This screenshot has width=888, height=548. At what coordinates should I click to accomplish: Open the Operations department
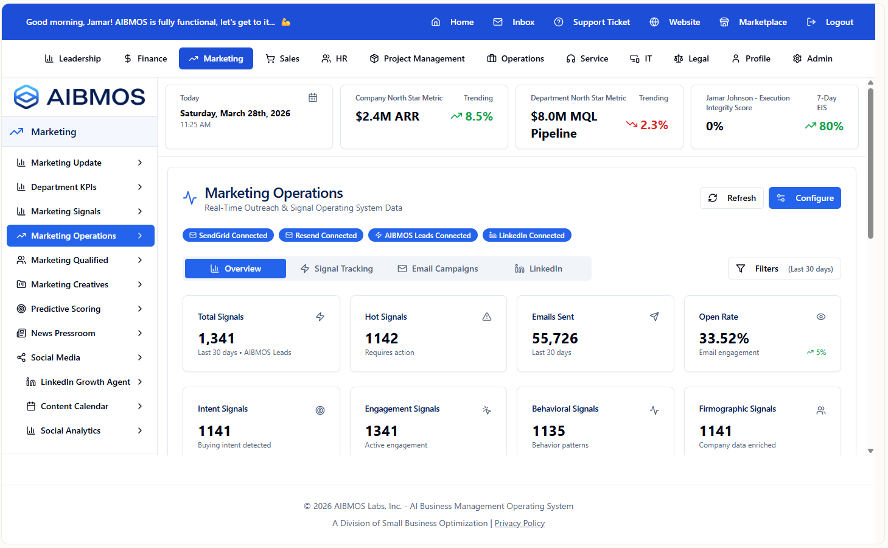[x=516, y=58]
